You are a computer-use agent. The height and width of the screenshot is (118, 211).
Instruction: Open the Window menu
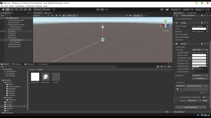[x=39, y=6]
